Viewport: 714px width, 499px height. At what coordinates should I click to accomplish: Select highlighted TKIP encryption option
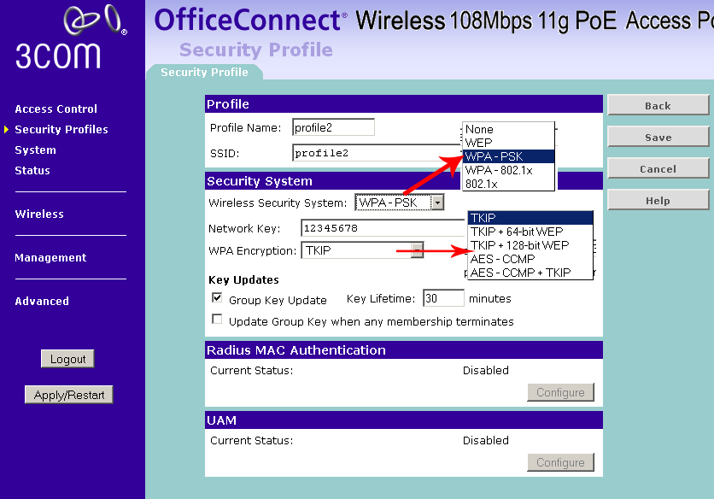(530, 218)
